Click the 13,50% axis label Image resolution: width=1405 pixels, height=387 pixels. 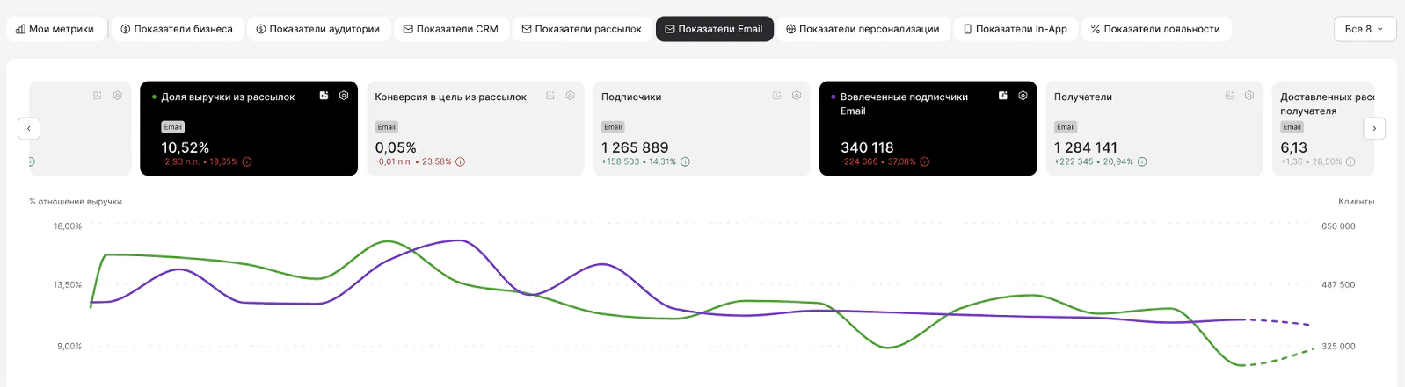tap(68, 285)
